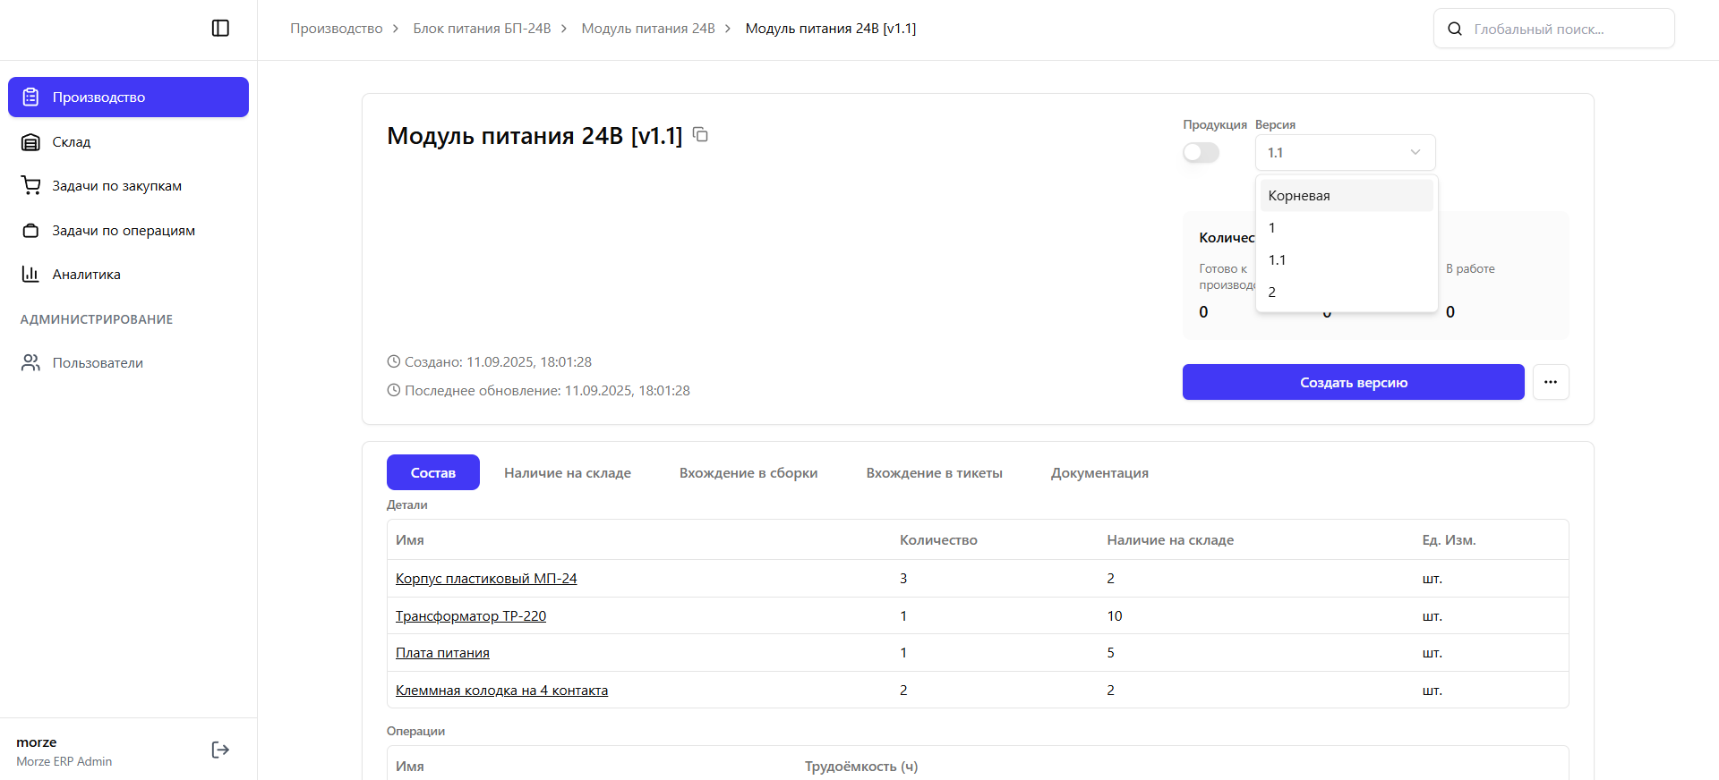Click the logout icon next to morze

tap(220, 750)
